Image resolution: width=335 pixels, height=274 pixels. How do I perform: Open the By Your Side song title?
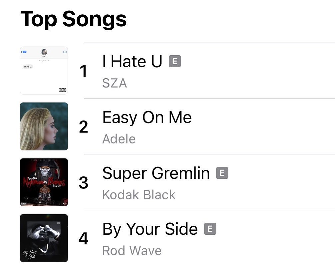(x=150, y=229)
